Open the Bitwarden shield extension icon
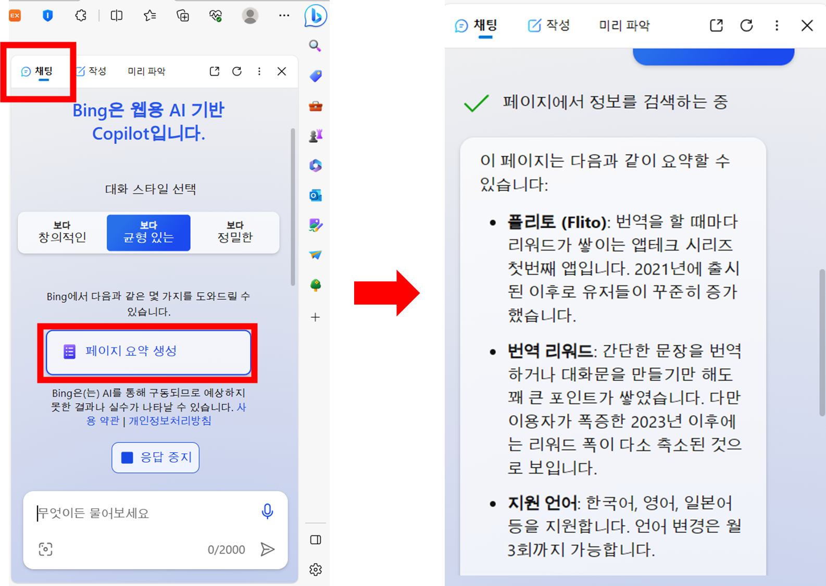This screenshot has width=826, height=586. click(48, 16)
